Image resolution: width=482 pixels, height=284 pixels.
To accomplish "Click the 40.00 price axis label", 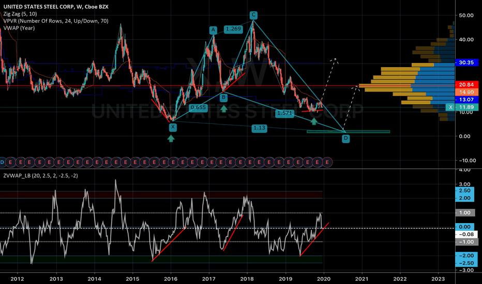I will click(x=466, y=39).
